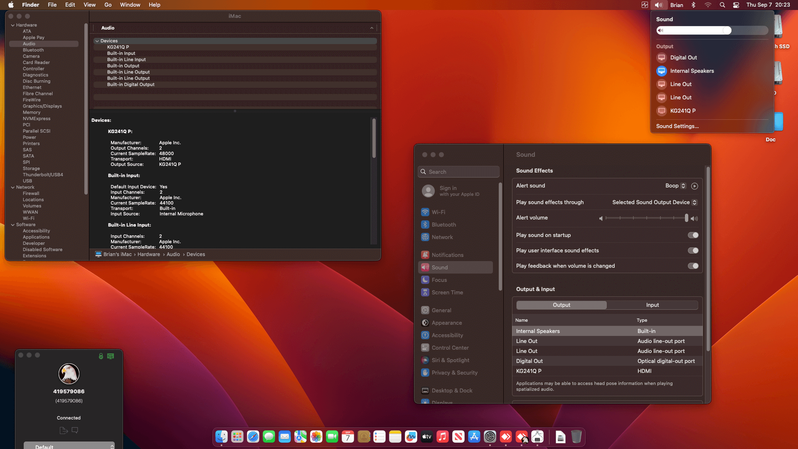Image resolution: width=798 pixels, height=449 pixels.
Task: Disable Play user interface sound effects
Action: pos(693,251)
